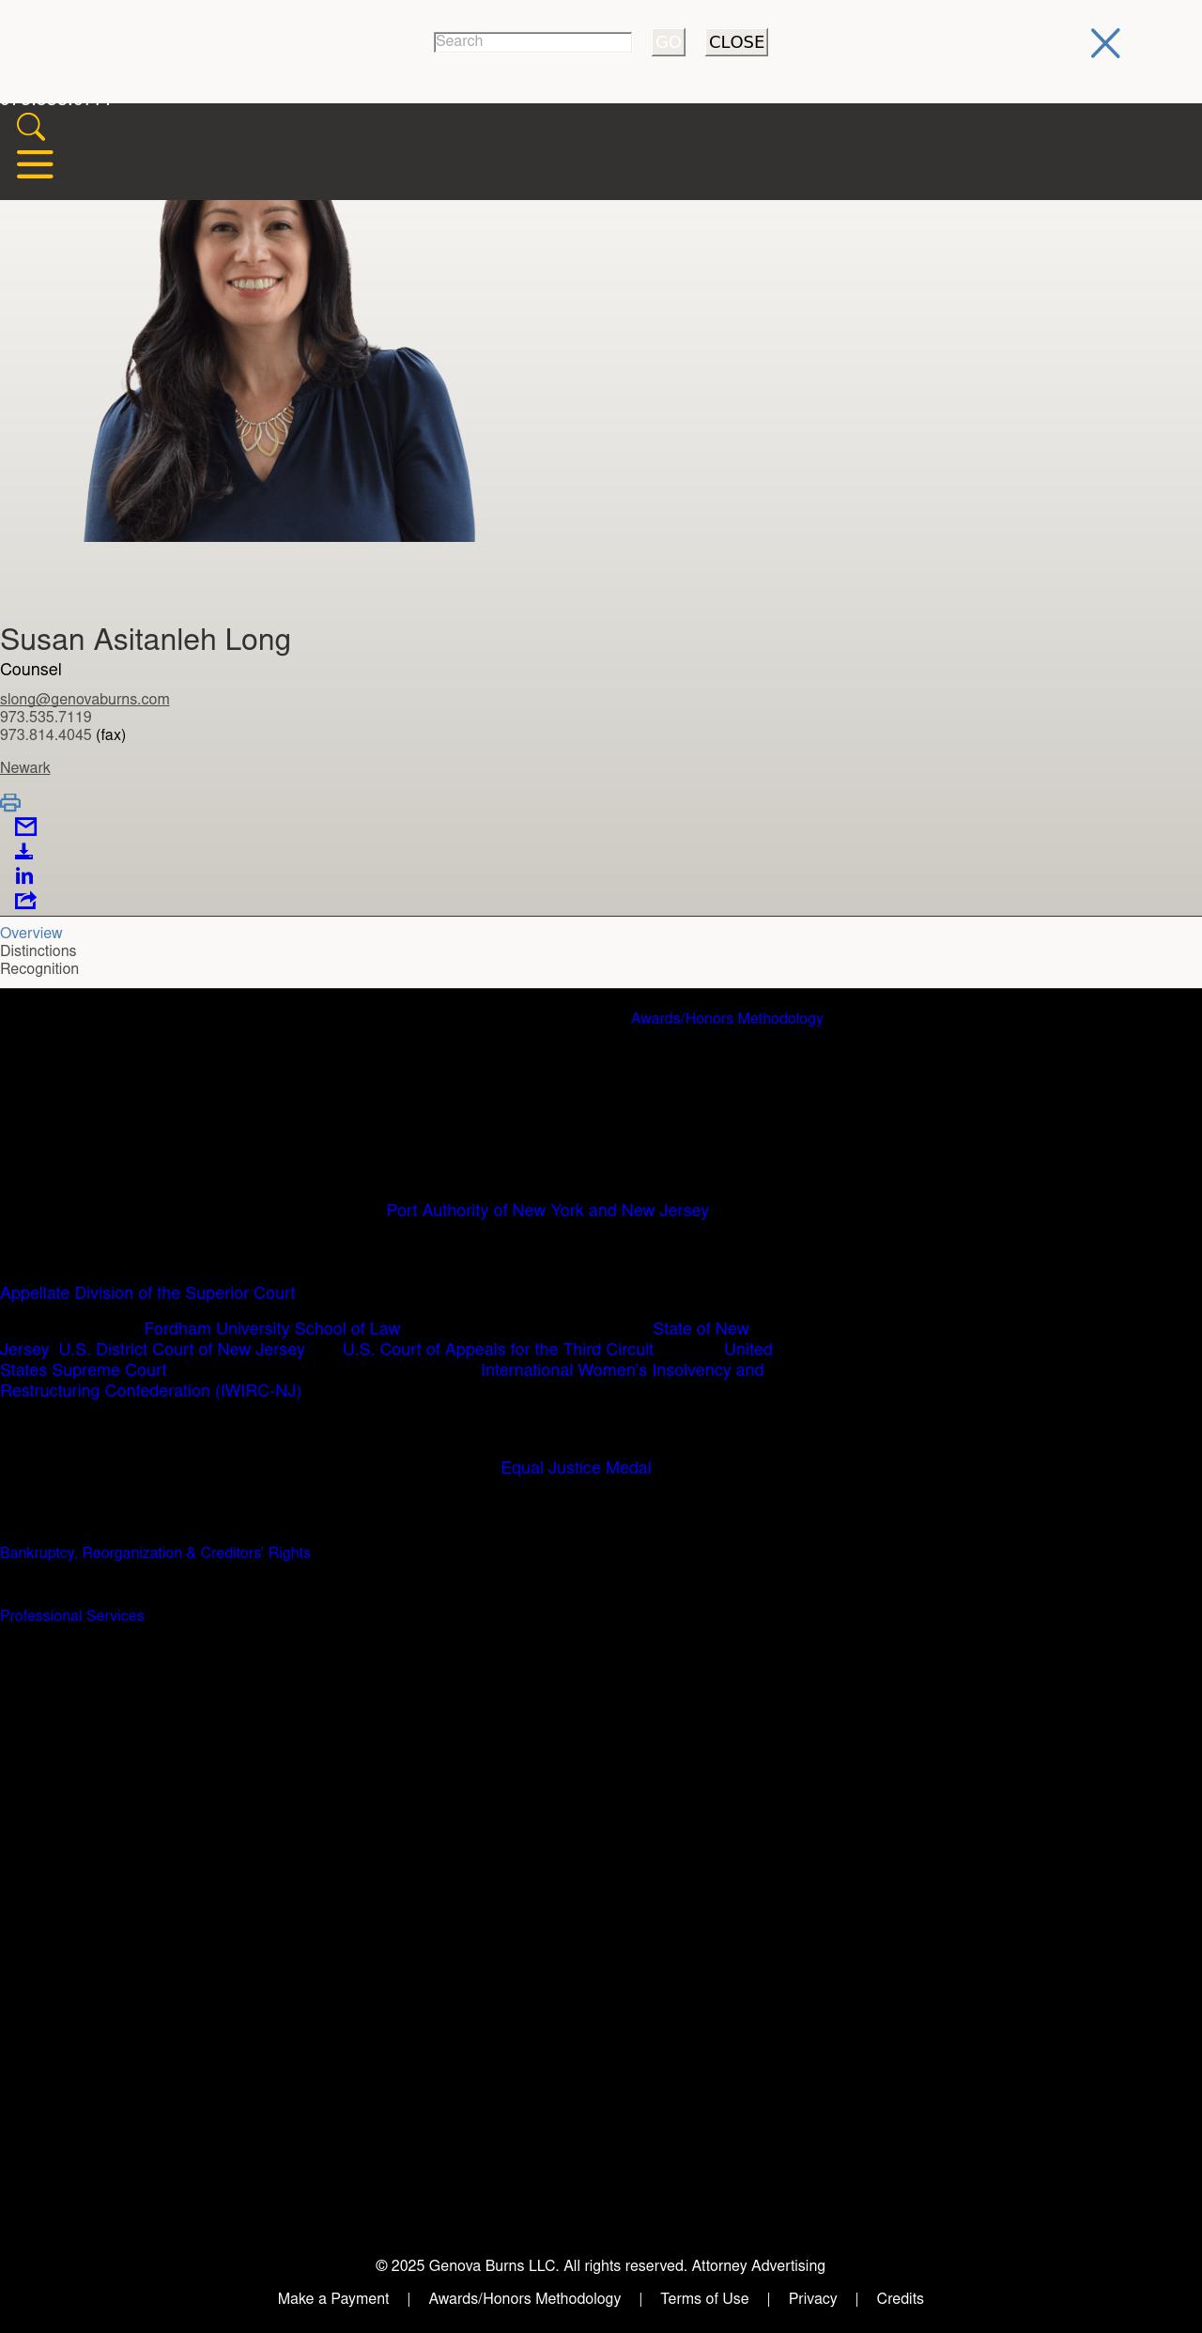Focus the Search text field
This screenshot has height=2333, width=1202.
click(532, 42)
